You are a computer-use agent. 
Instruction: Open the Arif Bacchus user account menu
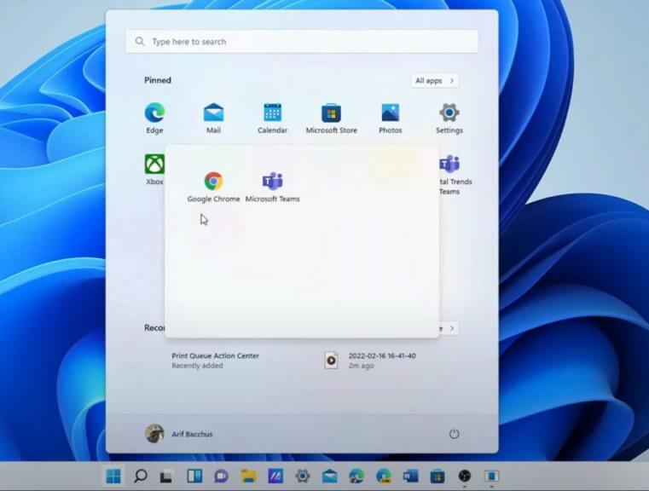click(x=179, y=434)
